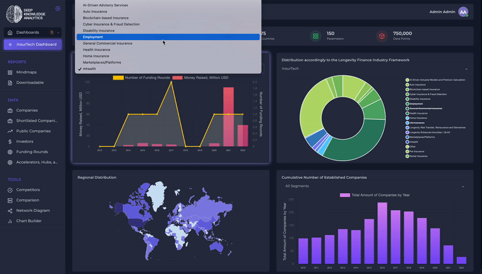Open the Chart Builder tool
The width and height of the screenshot is (482, 274).
pyautogui.click(x=29, y=221)
